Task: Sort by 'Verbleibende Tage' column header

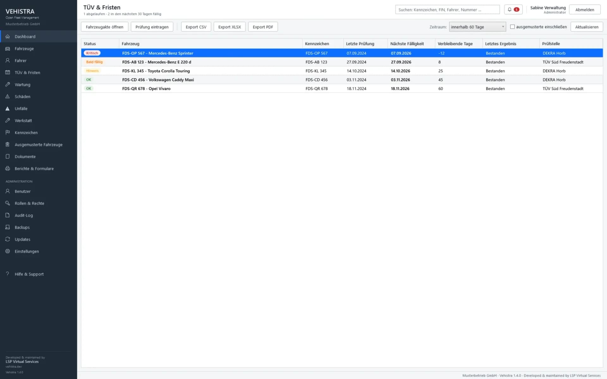Action: 459,44
